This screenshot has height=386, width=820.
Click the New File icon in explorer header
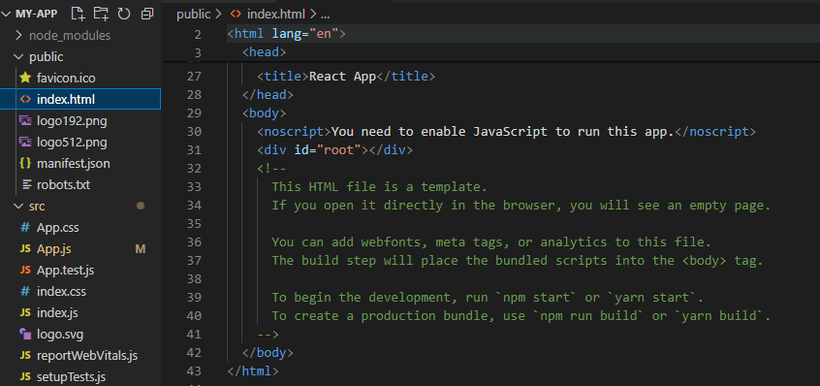(x=78, y=15)
